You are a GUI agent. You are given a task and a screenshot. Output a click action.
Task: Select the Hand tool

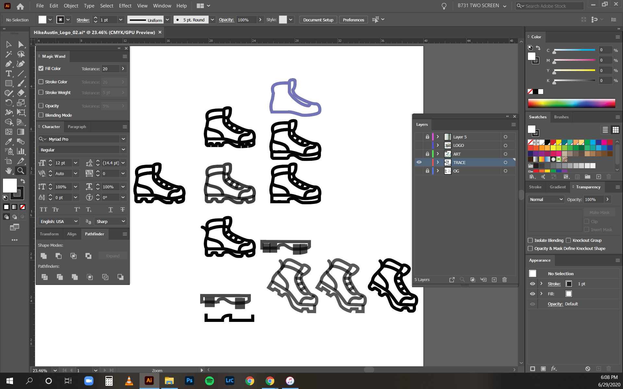click(x=9, y=171)
